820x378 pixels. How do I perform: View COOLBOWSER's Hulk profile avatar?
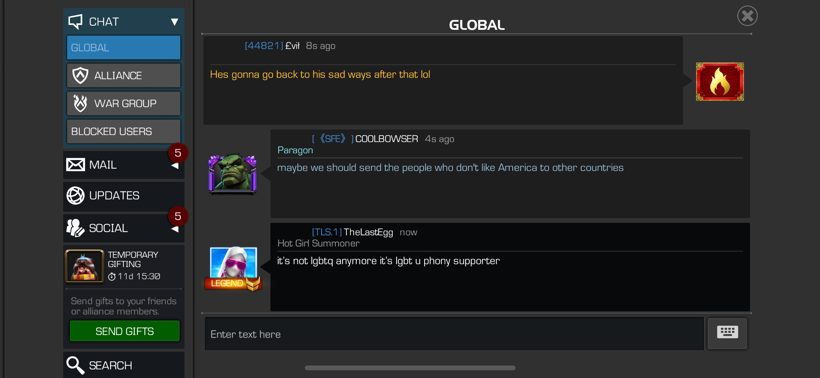tap(233, 174)
